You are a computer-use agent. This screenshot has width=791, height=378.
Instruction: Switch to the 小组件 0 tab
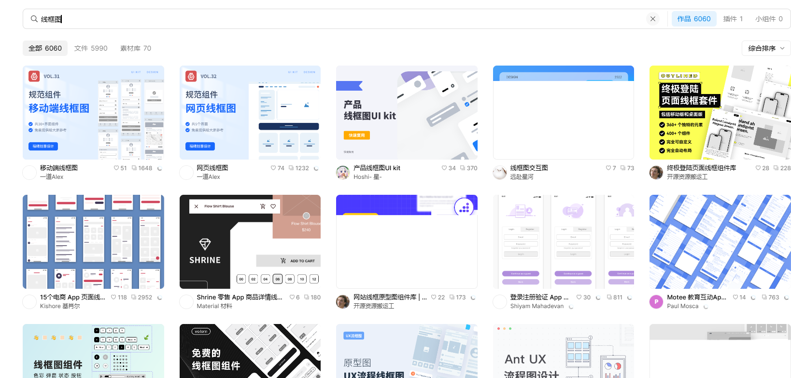[769, 19]
